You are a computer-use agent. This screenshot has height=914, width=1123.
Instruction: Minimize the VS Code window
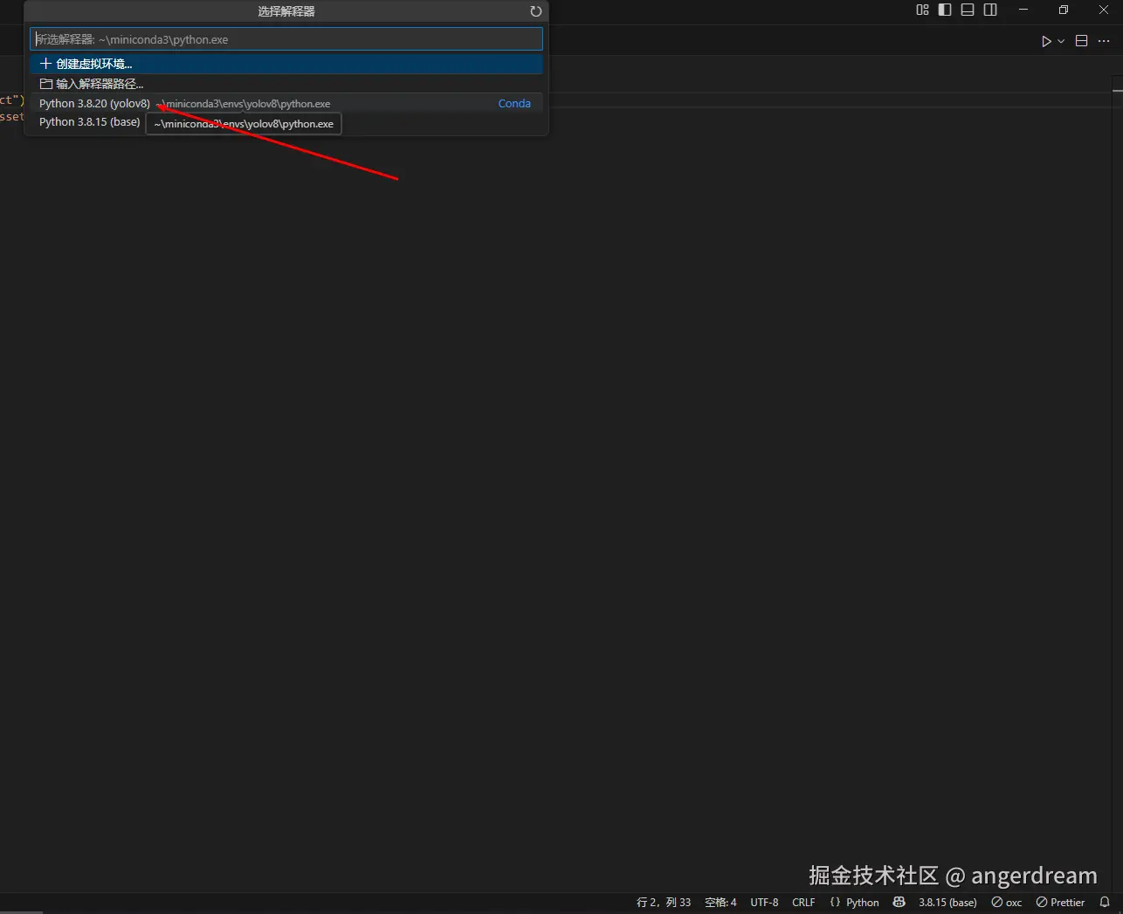(x=1023, y=10)
